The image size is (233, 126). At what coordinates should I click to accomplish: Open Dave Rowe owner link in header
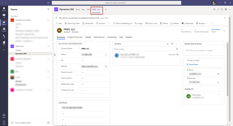(x=216, y=29)
